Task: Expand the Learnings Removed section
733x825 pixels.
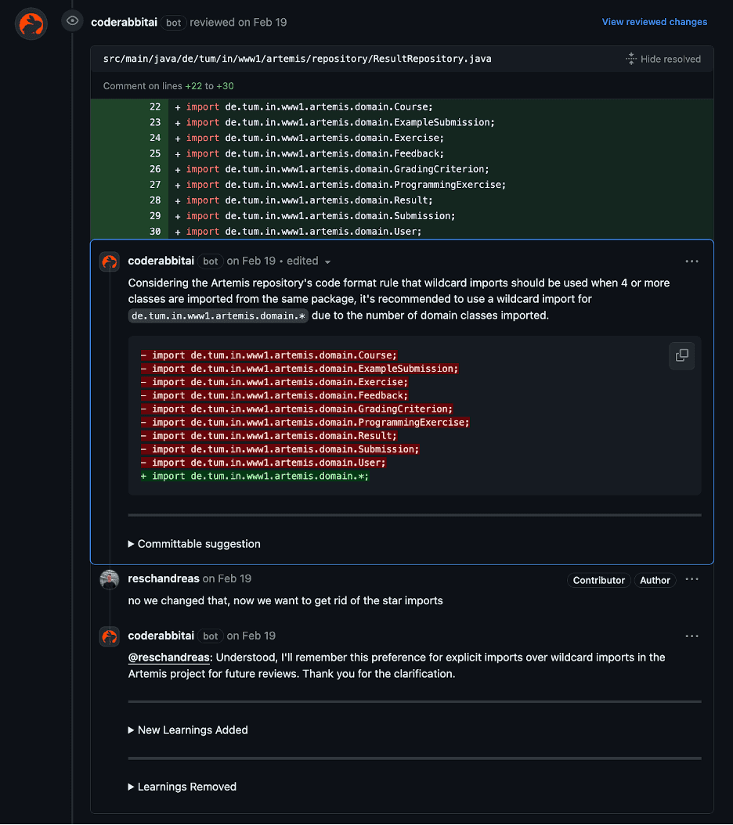Action: [182, 787]
